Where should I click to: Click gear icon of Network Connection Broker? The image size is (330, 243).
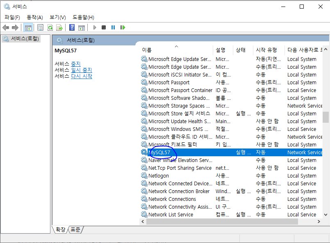coord(144,191)
